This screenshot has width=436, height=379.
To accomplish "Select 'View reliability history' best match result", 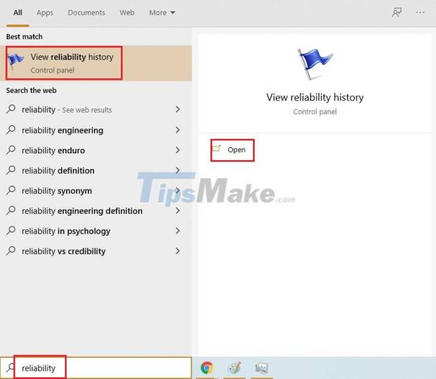I will point(72,63).
